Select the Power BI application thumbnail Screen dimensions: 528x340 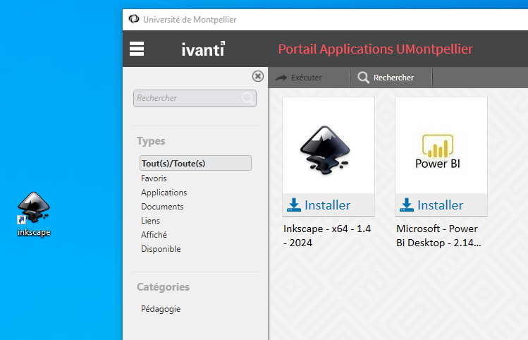click(x=441, y=145)
